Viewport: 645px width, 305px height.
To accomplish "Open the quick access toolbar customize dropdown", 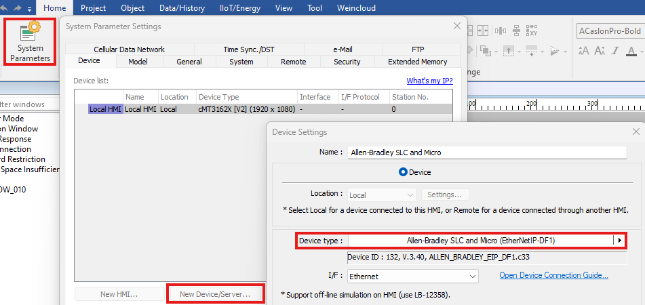I will [x=29, y=9].
